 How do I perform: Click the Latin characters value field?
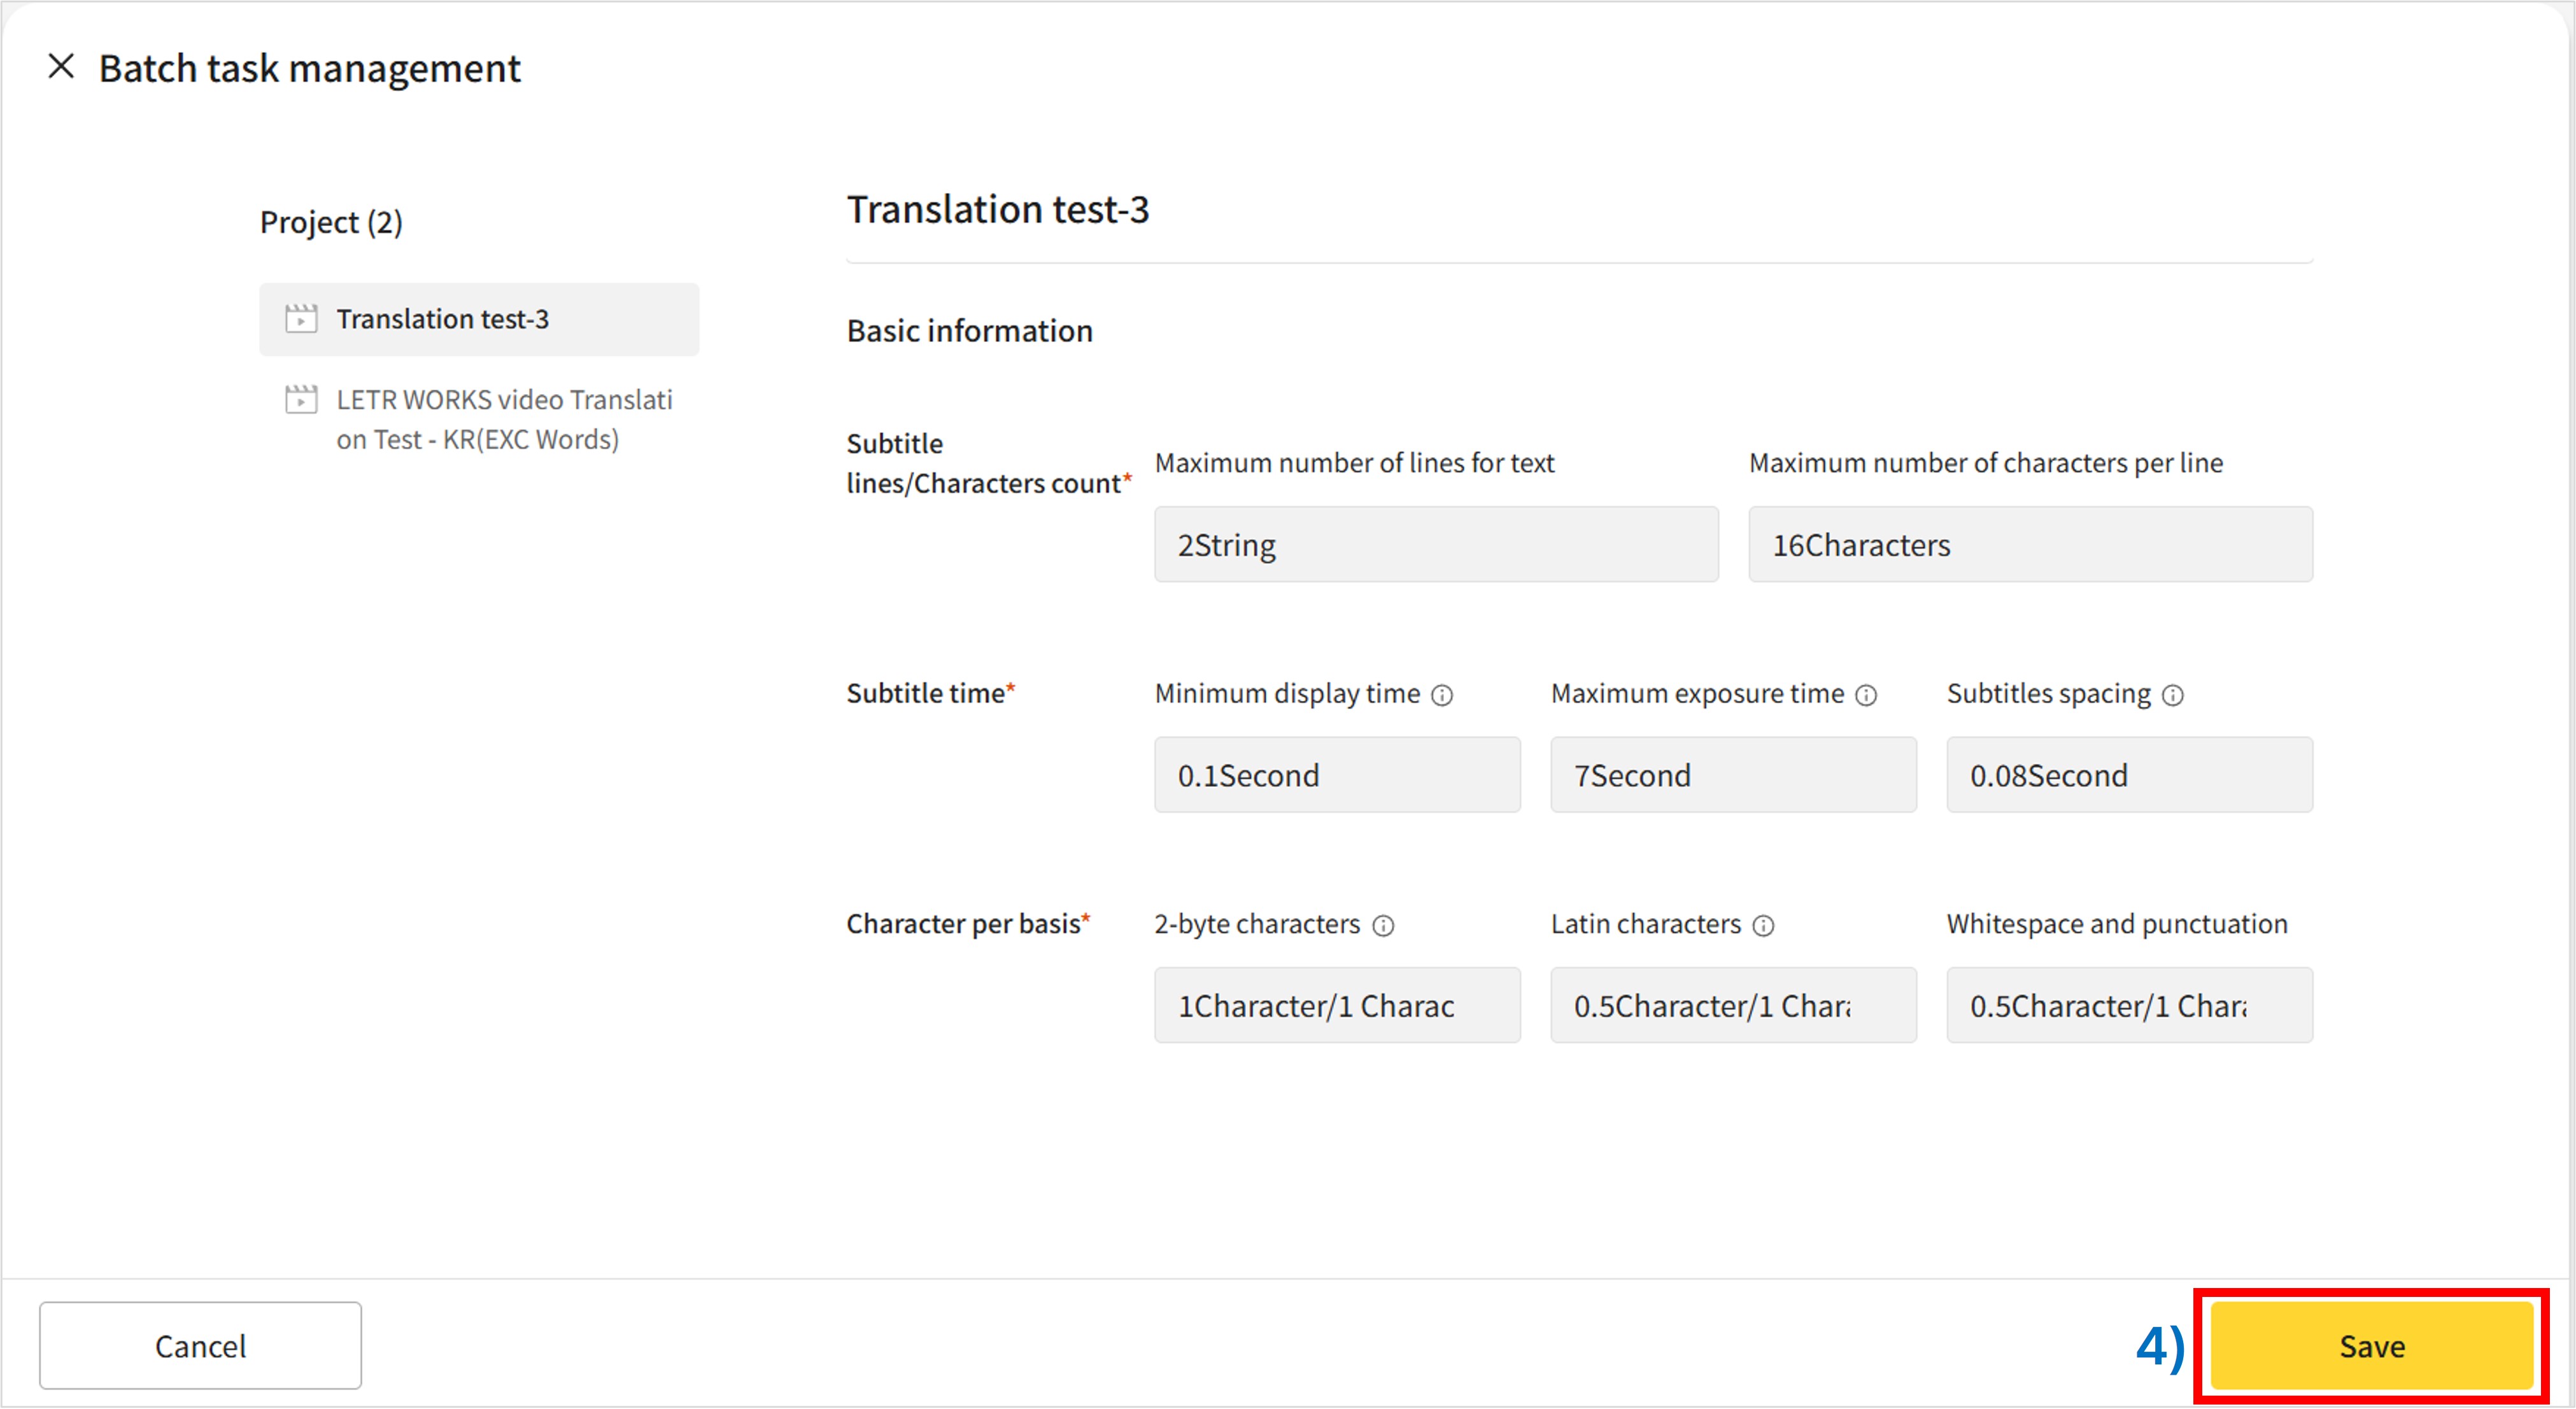tap(1733, 1005)
